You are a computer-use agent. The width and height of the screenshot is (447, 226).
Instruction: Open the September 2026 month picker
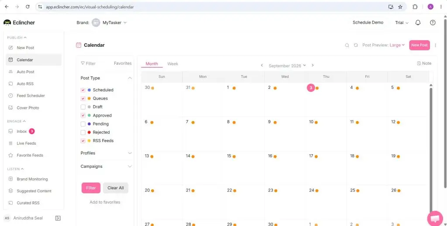point(287,66)
